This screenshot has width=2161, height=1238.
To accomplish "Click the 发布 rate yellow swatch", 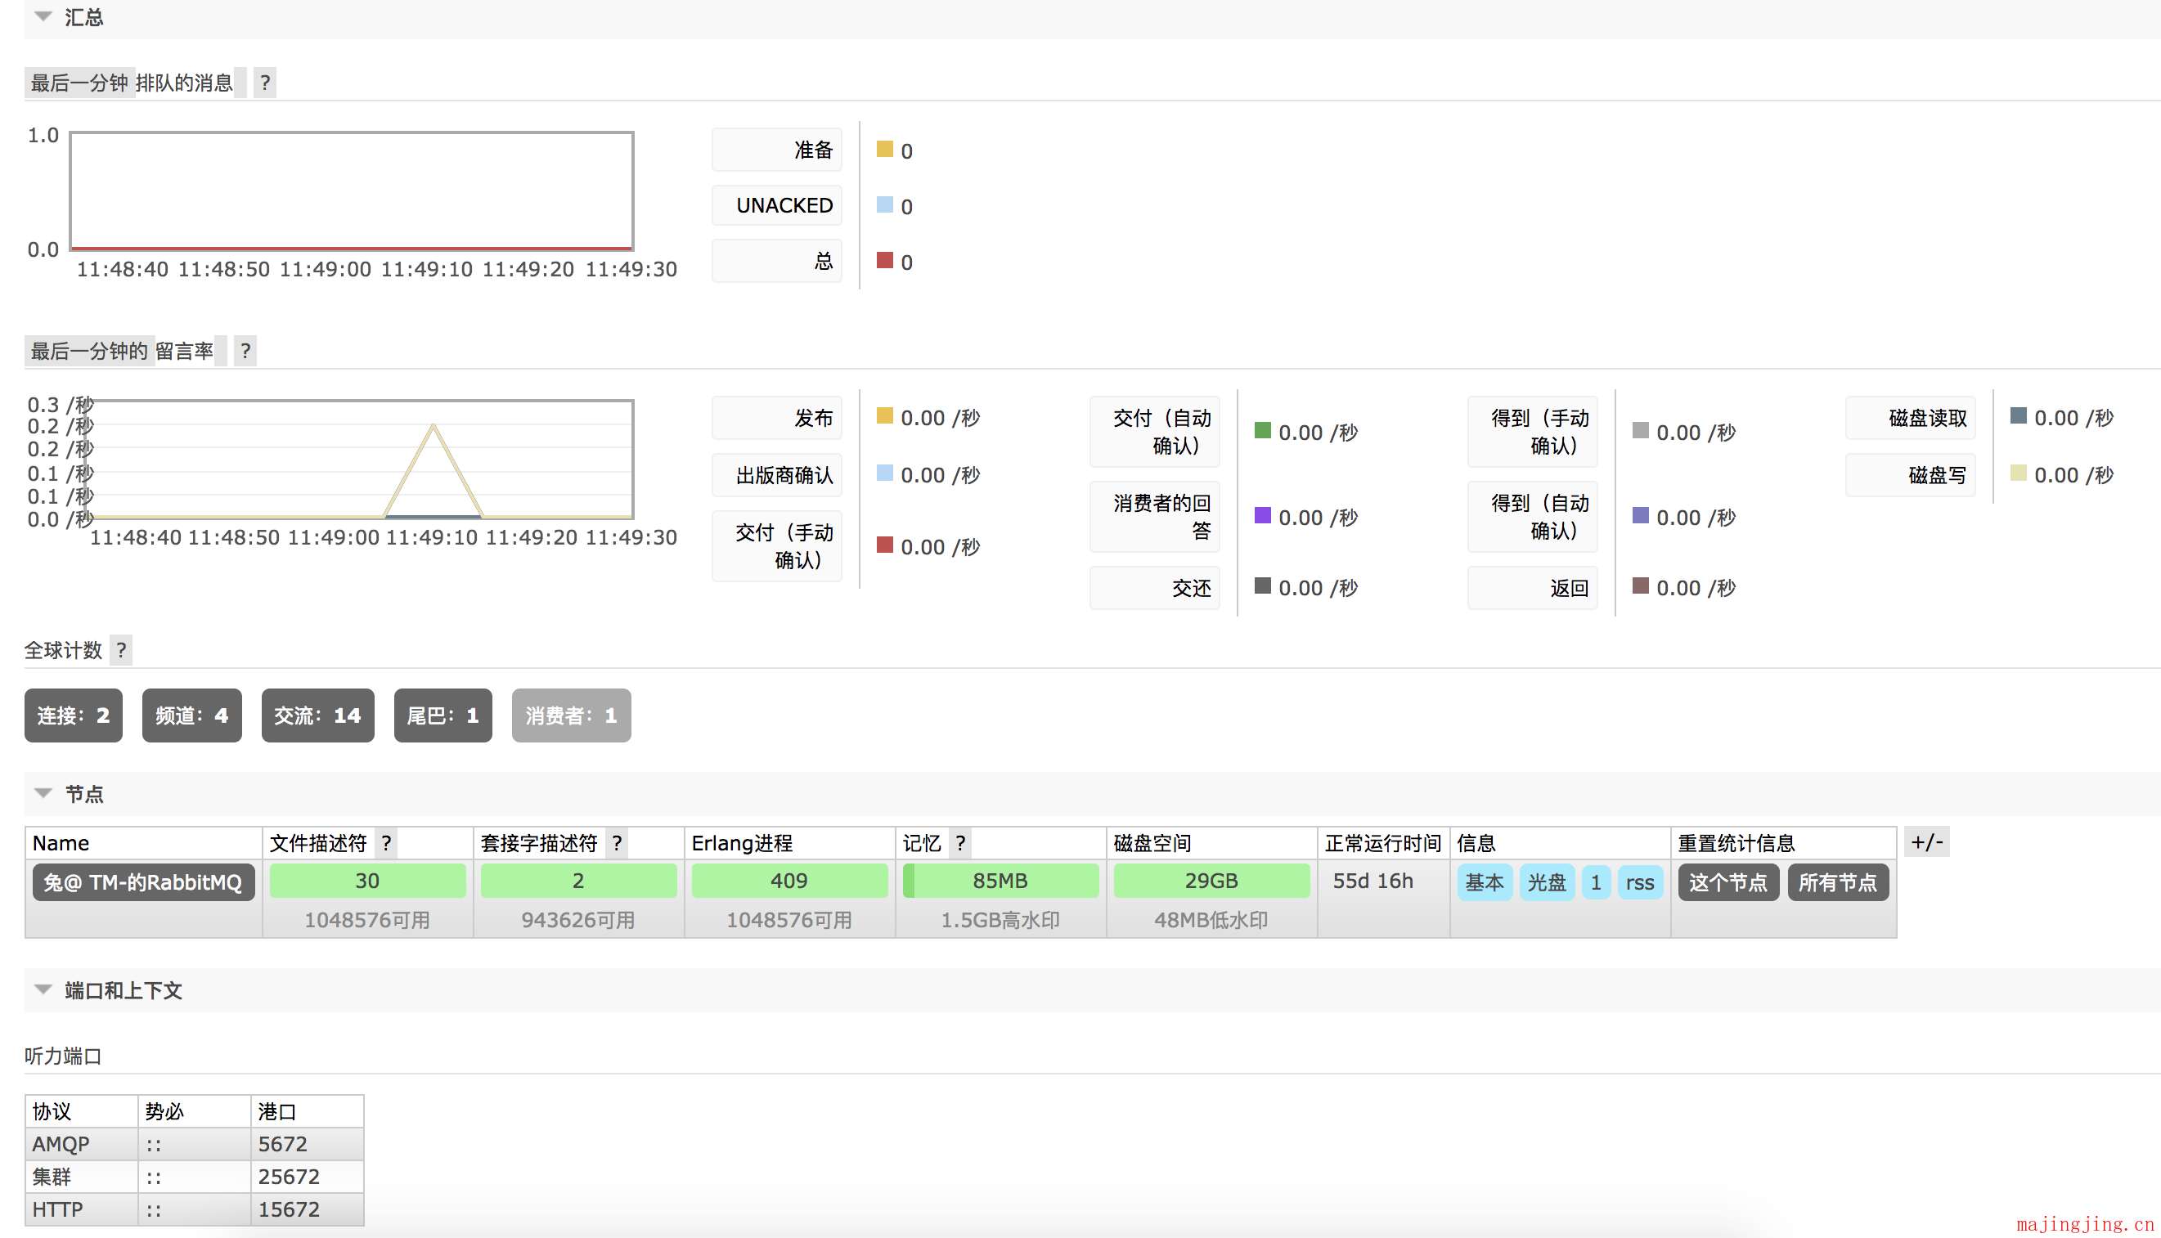I will coord(884,415).
